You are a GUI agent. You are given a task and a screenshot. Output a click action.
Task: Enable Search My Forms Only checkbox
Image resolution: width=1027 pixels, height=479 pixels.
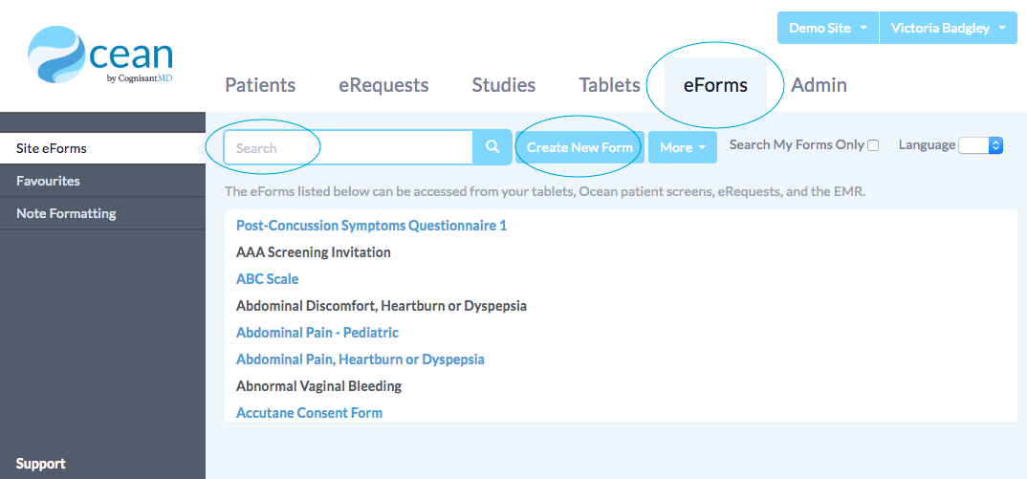coord(873,145)
